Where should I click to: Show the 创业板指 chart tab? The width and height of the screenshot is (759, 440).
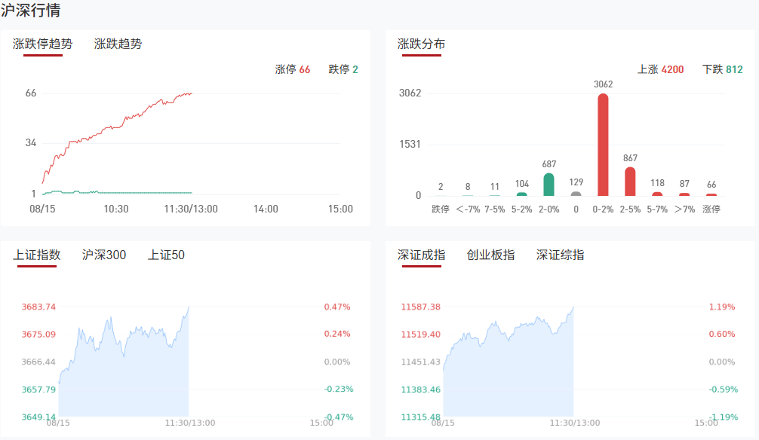coord(490,255)
